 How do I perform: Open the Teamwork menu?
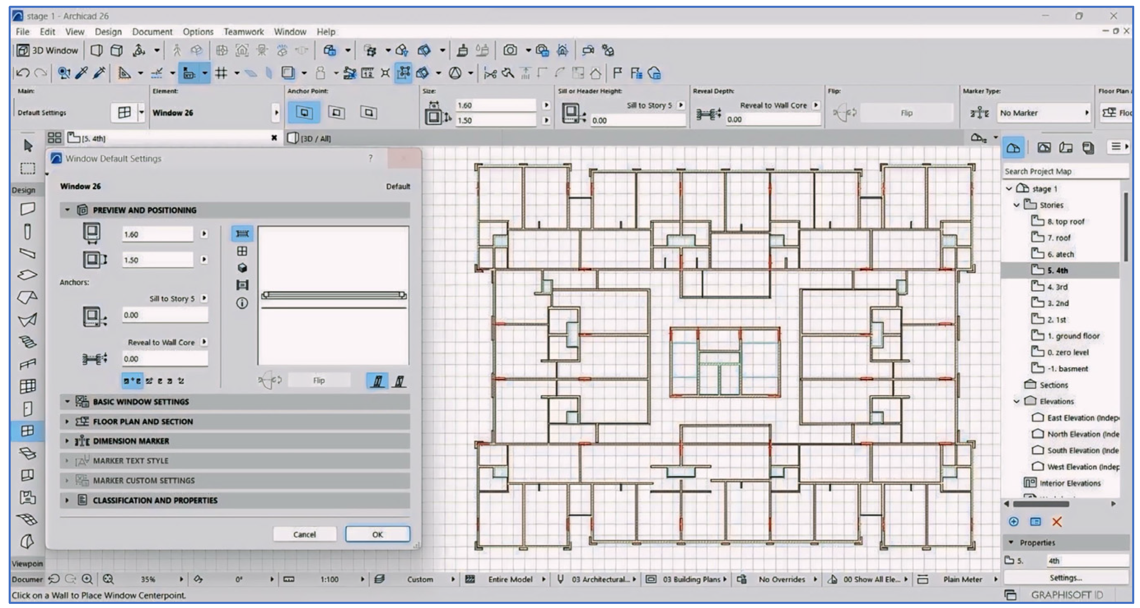[243, 32]
